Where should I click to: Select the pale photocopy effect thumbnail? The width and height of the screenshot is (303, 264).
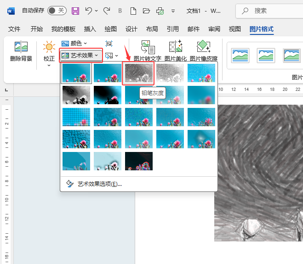point(108,161)
